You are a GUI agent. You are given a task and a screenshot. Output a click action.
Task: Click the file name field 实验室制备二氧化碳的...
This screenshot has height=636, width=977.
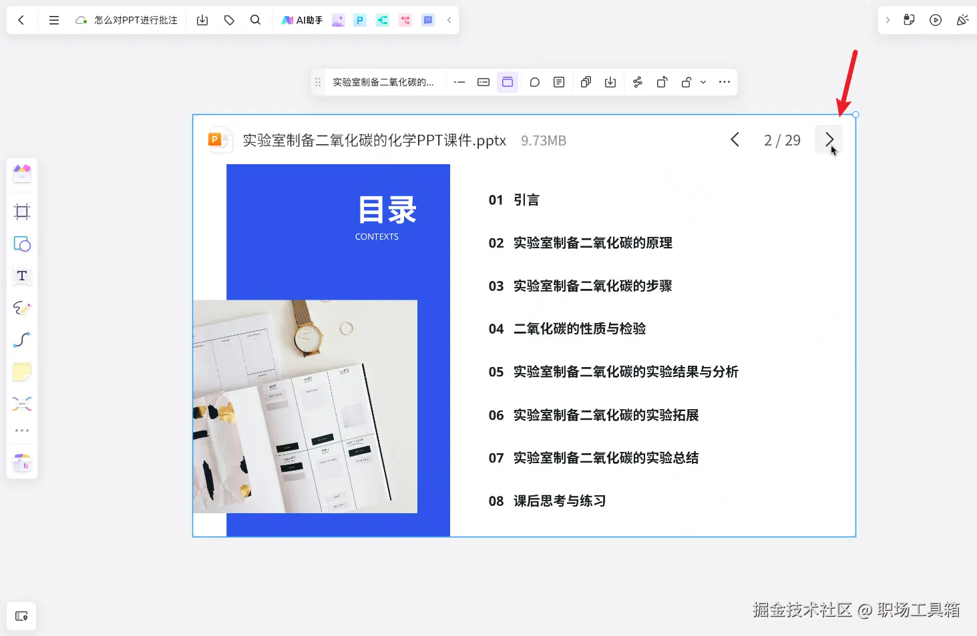point(383,82)
